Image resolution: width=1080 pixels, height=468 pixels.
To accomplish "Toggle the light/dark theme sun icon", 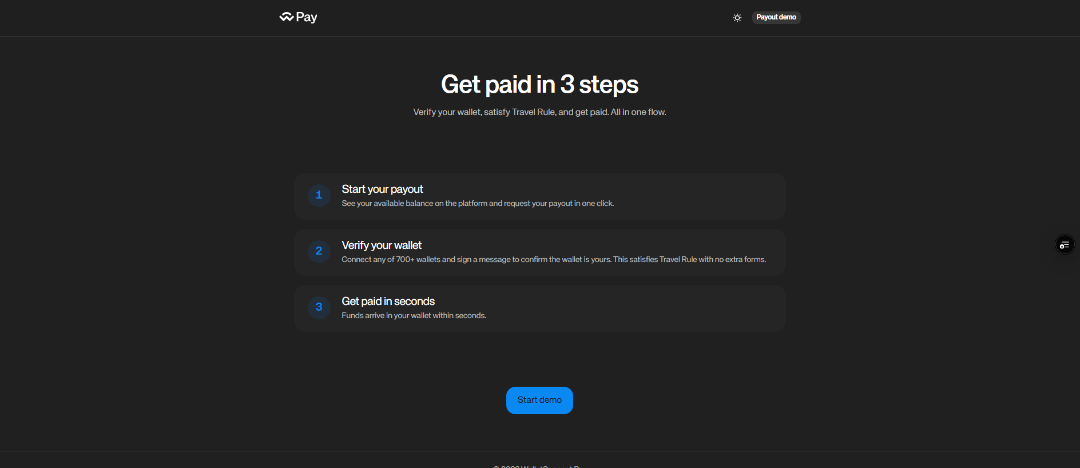I will click(x=737, y=18).
